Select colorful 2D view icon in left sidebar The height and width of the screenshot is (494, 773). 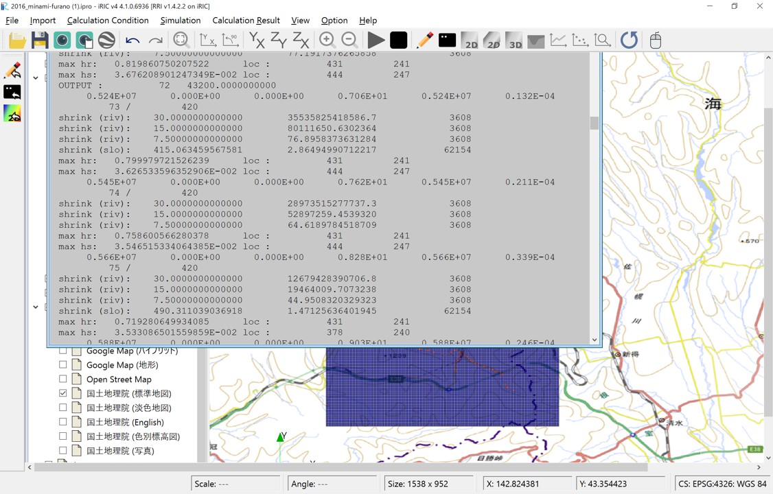pos(12,114)
